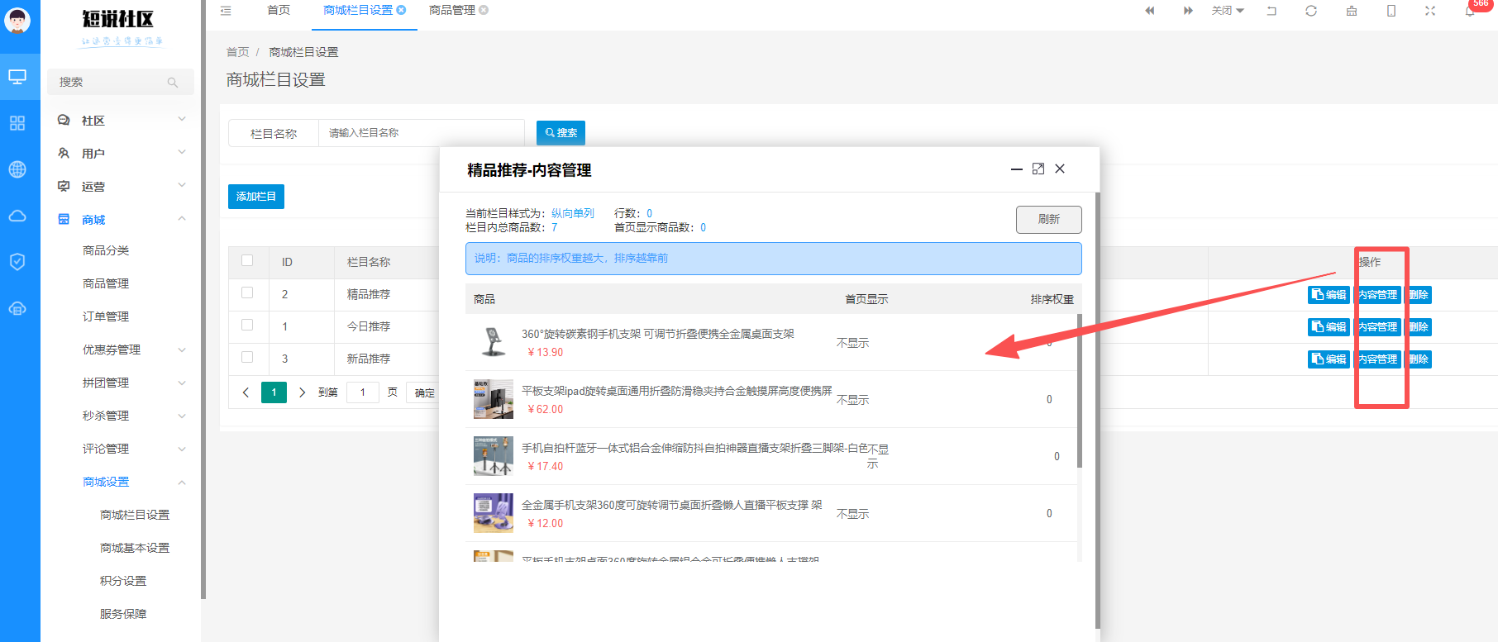The image size is (1498, 642).
Task: Click the 社区 chat bubble menu icon
Action: pyautogui.click(x=64, y=121)
